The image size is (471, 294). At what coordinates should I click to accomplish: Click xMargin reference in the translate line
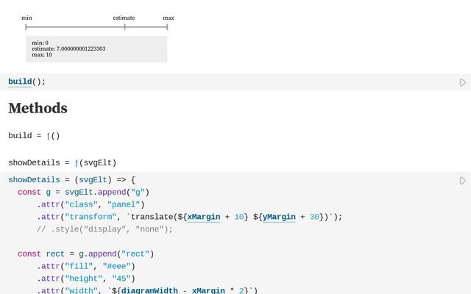(203, 217)
